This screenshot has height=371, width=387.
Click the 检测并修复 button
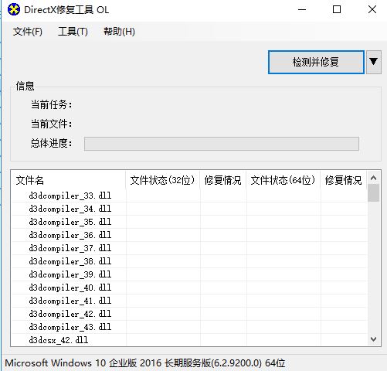pos(316,62)
